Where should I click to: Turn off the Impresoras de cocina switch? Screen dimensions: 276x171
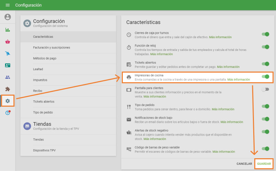(x=265, y=77)
